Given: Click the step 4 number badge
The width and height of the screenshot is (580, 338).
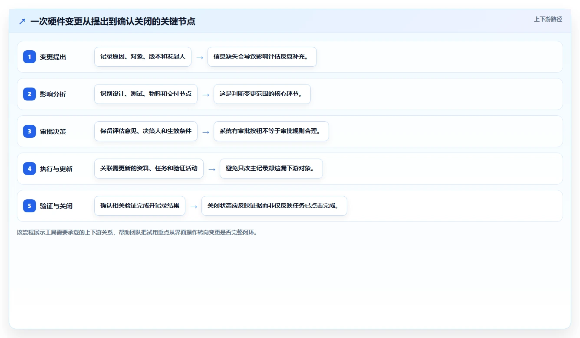Looking at the screenshot, I should click(x=30, y=169).
